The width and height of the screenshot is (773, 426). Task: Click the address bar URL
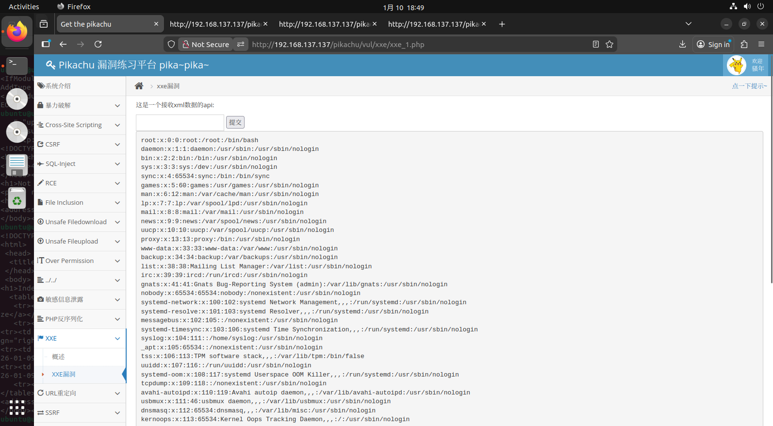(338, 44)
